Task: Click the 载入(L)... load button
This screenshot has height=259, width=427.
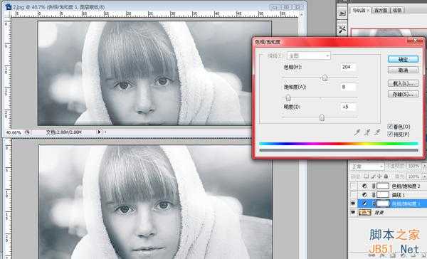Action: point(403,83)
